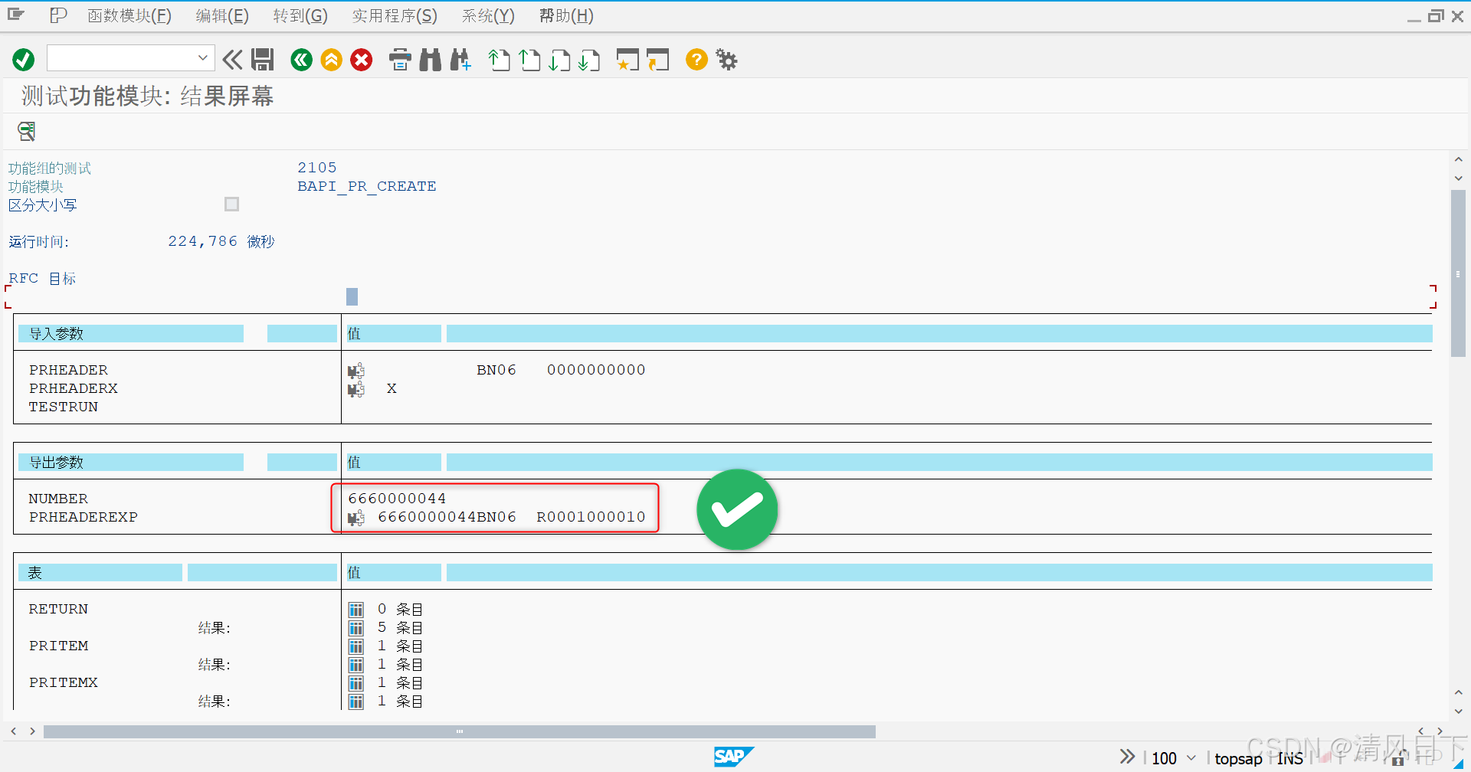Viewport: 1471px width, 772px height.
Task: Open the RETURN table contents grid icon
Action: pos(355,609)
